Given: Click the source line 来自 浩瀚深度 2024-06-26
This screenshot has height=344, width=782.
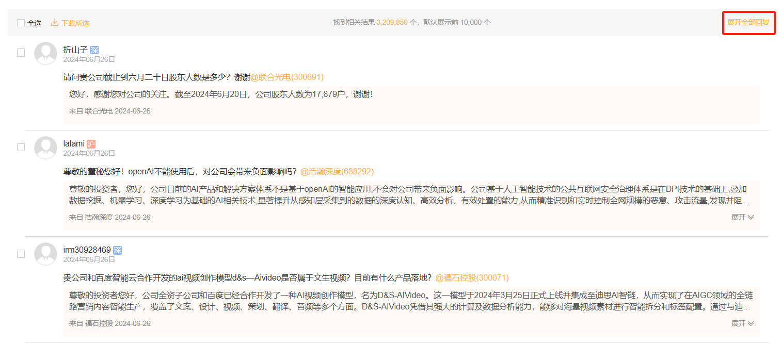Looking at the screenshot, I should 110,217.
